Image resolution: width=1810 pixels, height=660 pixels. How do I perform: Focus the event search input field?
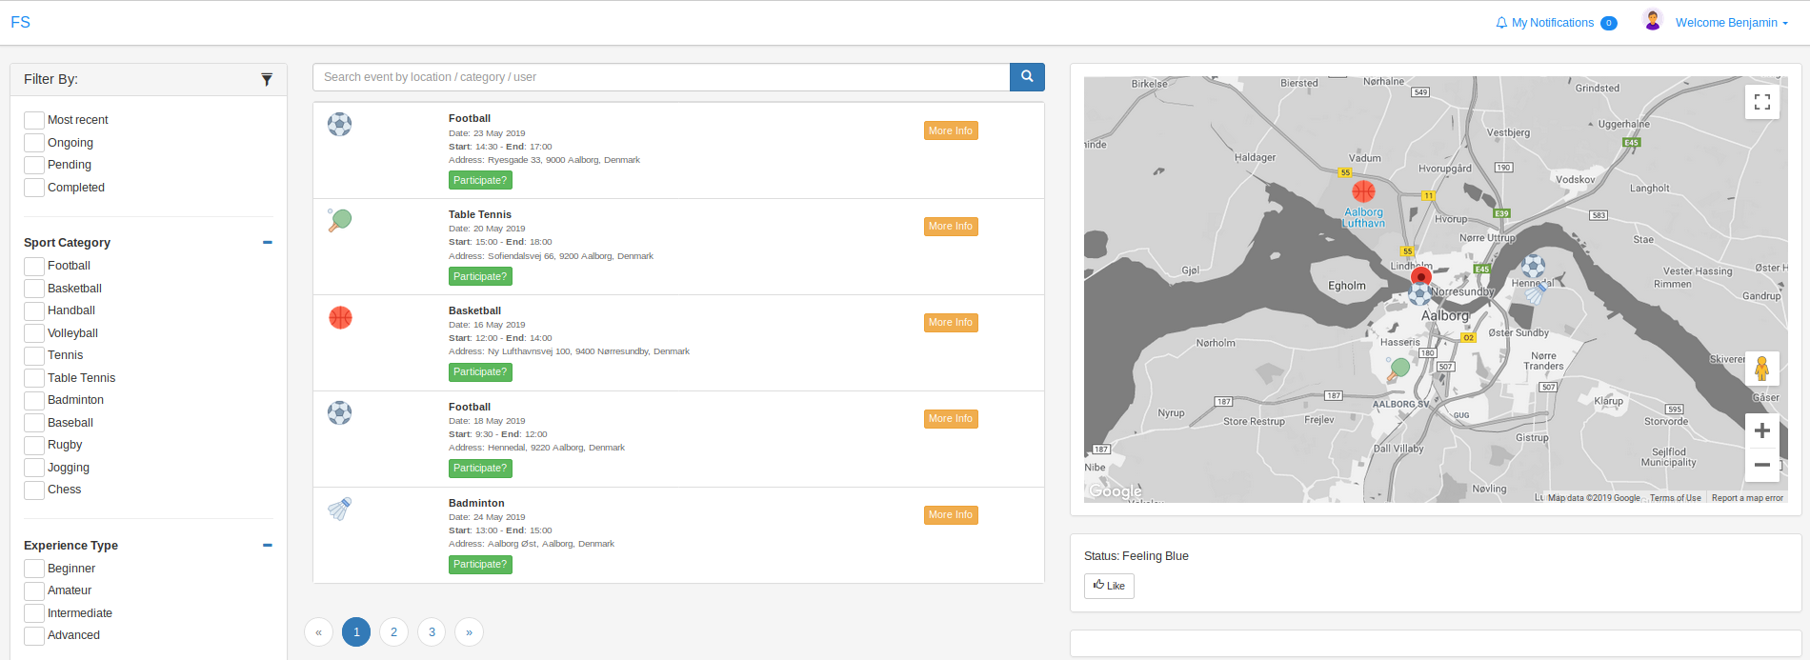click(661, 77)
